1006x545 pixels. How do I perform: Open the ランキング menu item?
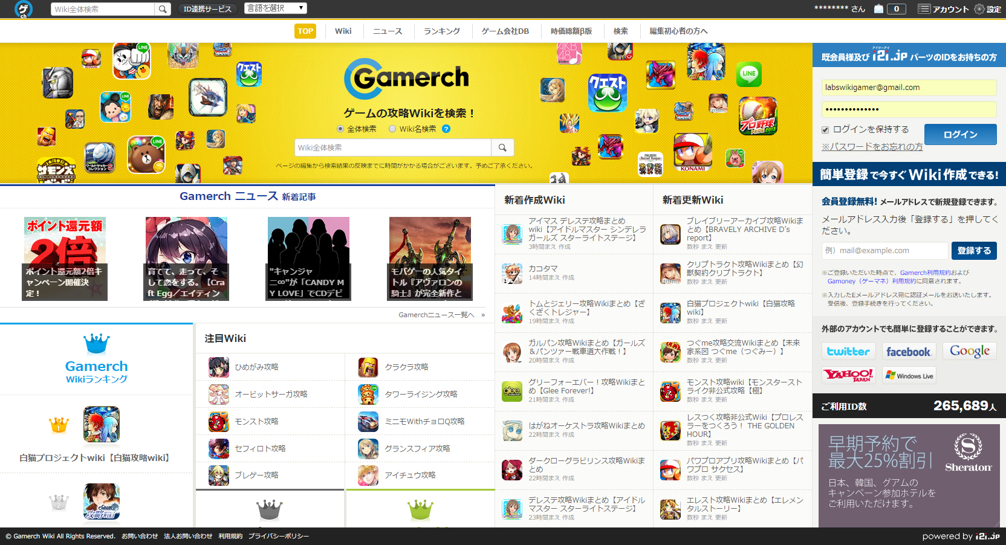pyautogui.click(x=441, y=31)
